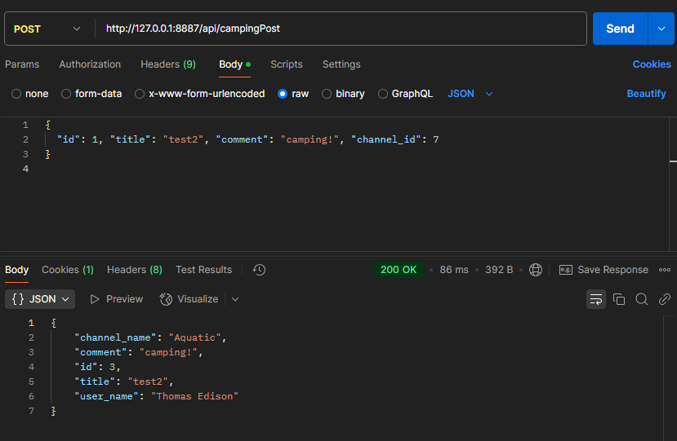677x441 pixels.
Task: Open response history clock icon
Action: pos(259,270)
